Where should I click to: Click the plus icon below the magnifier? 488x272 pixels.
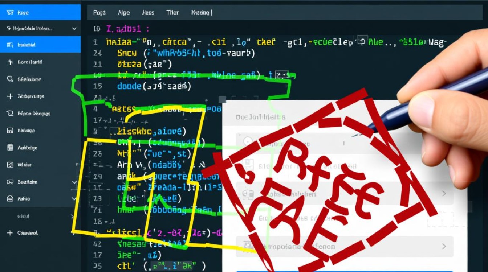coord(10,96)
